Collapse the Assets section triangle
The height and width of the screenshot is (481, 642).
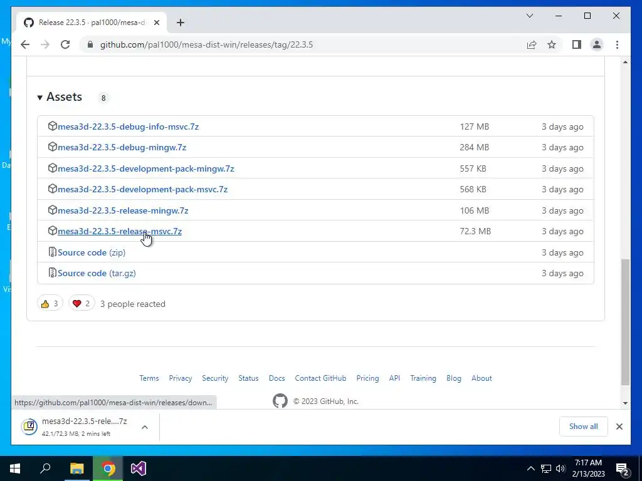coord(39,97)
